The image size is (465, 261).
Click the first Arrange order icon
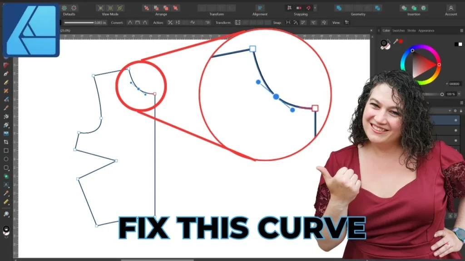[x=147, y=8]
